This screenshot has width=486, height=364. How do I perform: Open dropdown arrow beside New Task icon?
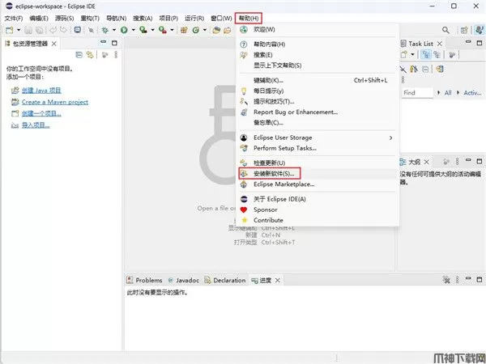412,55
